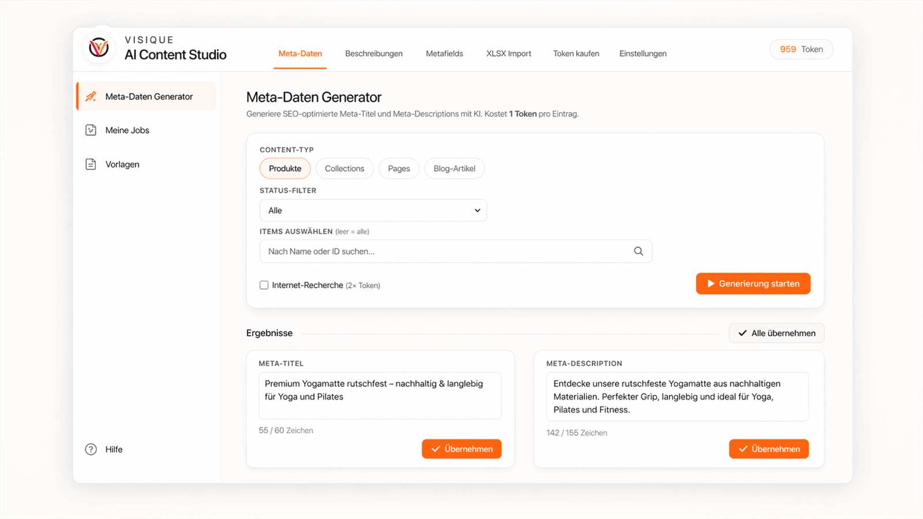Switch to the Beschreibungen tab
The image size is (923, 519).
pos(374,54)
